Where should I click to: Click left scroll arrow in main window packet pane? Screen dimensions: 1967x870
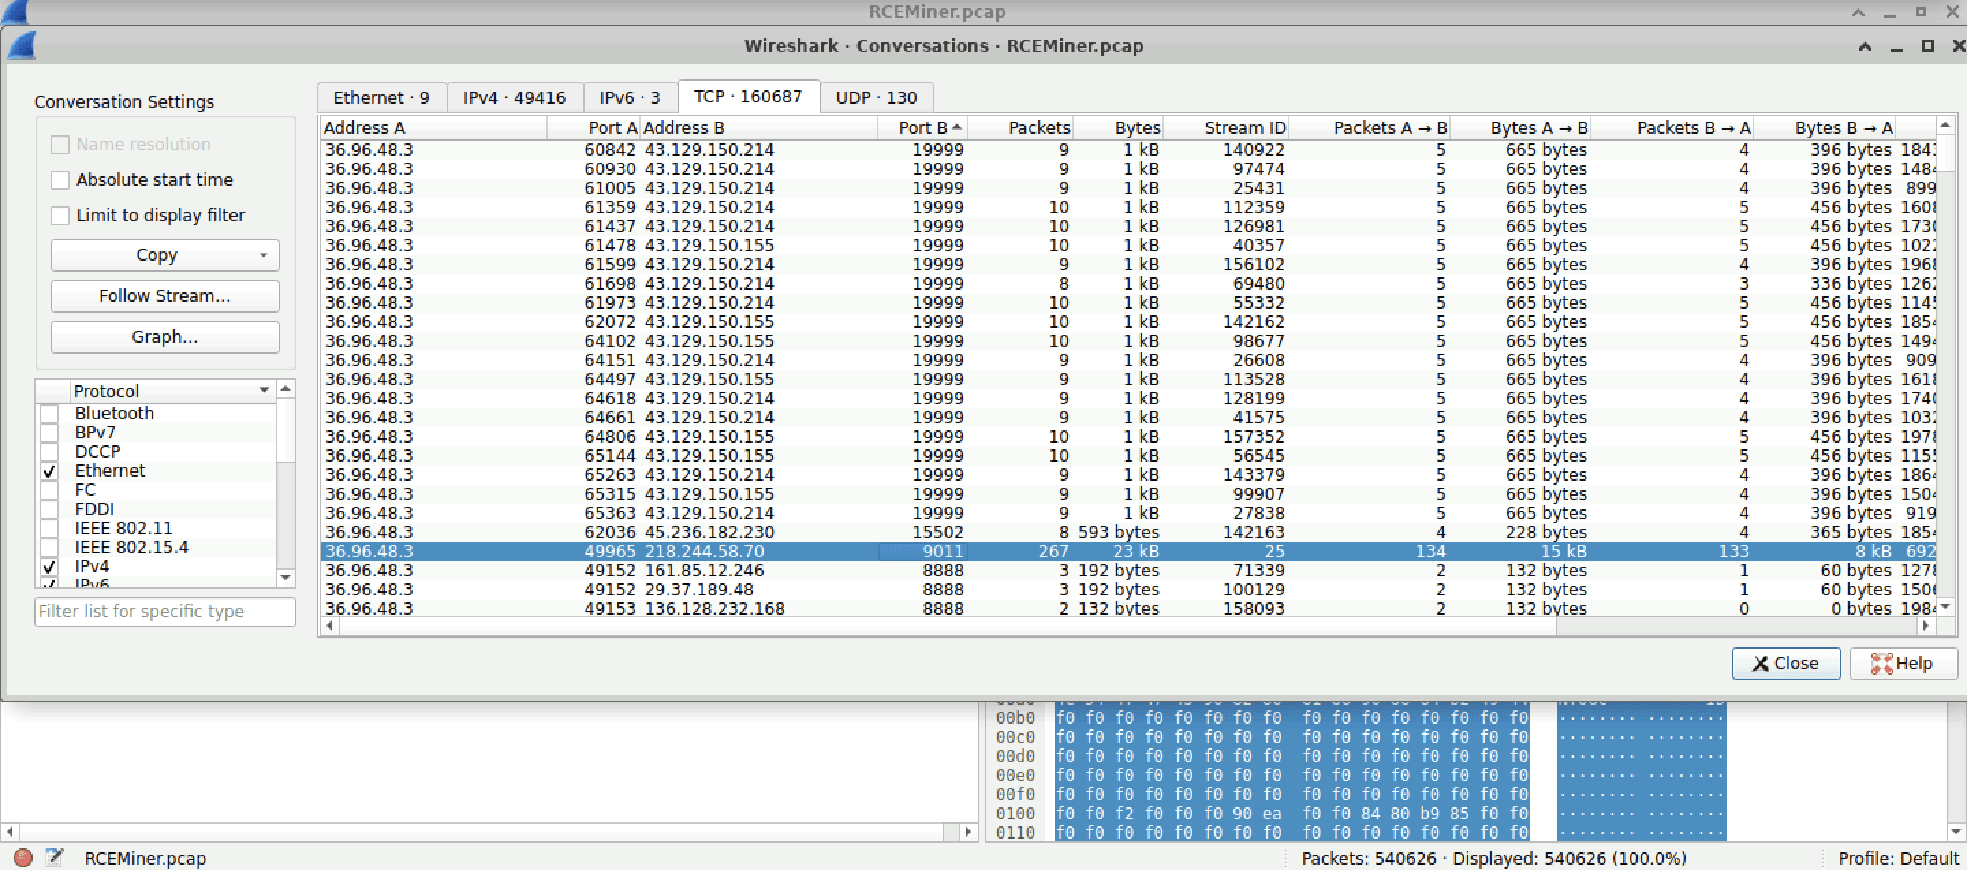9,831
